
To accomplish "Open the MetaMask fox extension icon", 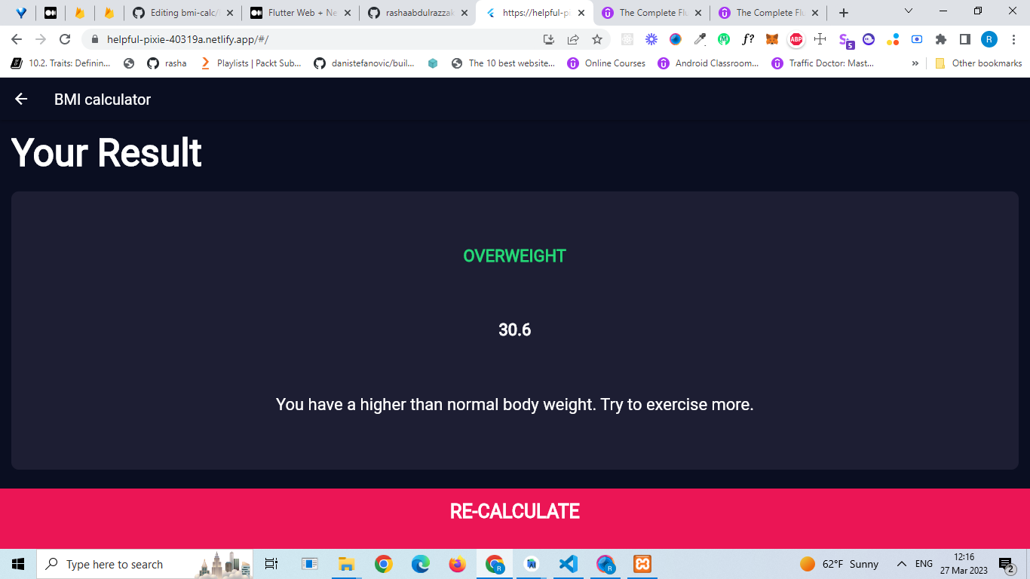I will point(771,39).
